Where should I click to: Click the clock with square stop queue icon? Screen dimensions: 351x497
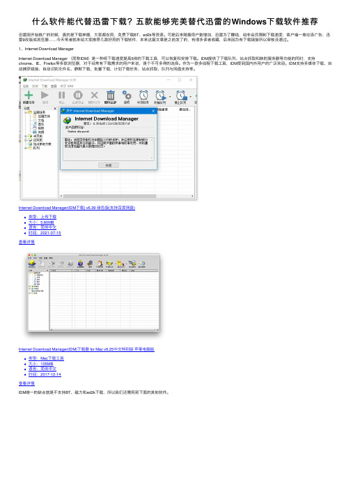181,95
